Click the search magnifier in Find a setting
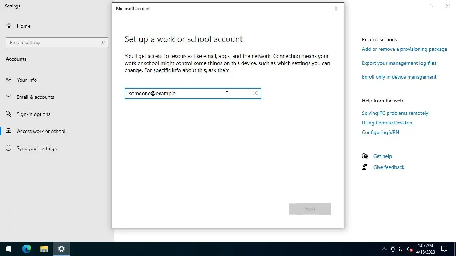The image size is (456, 256). (x=103, y=42)
